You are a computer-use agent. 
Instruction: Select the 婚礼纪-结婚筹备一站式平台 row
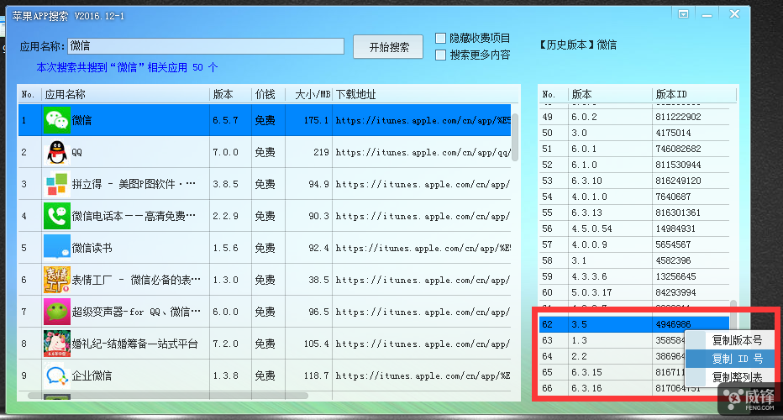click(x=265, y=344)
